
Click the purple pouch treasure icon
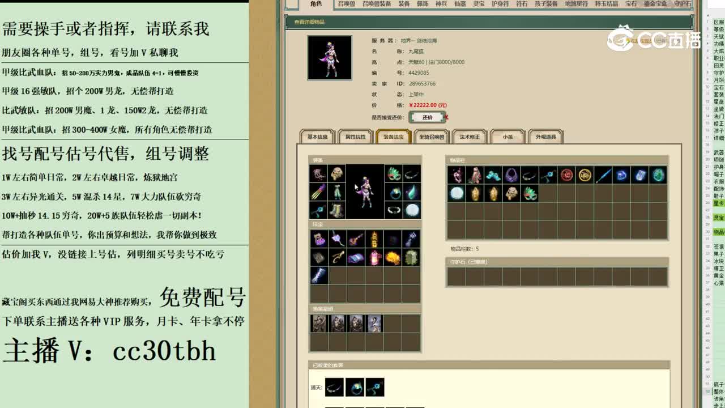318,239
